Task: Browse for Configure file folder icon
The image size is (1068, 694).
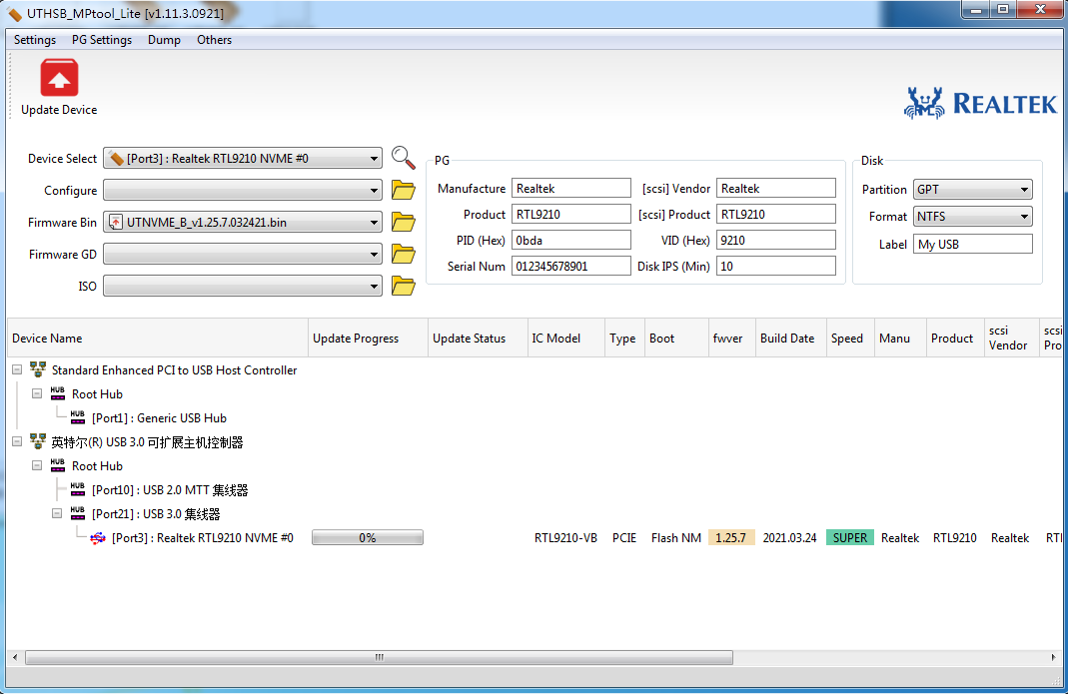Action: click(404, 190)
